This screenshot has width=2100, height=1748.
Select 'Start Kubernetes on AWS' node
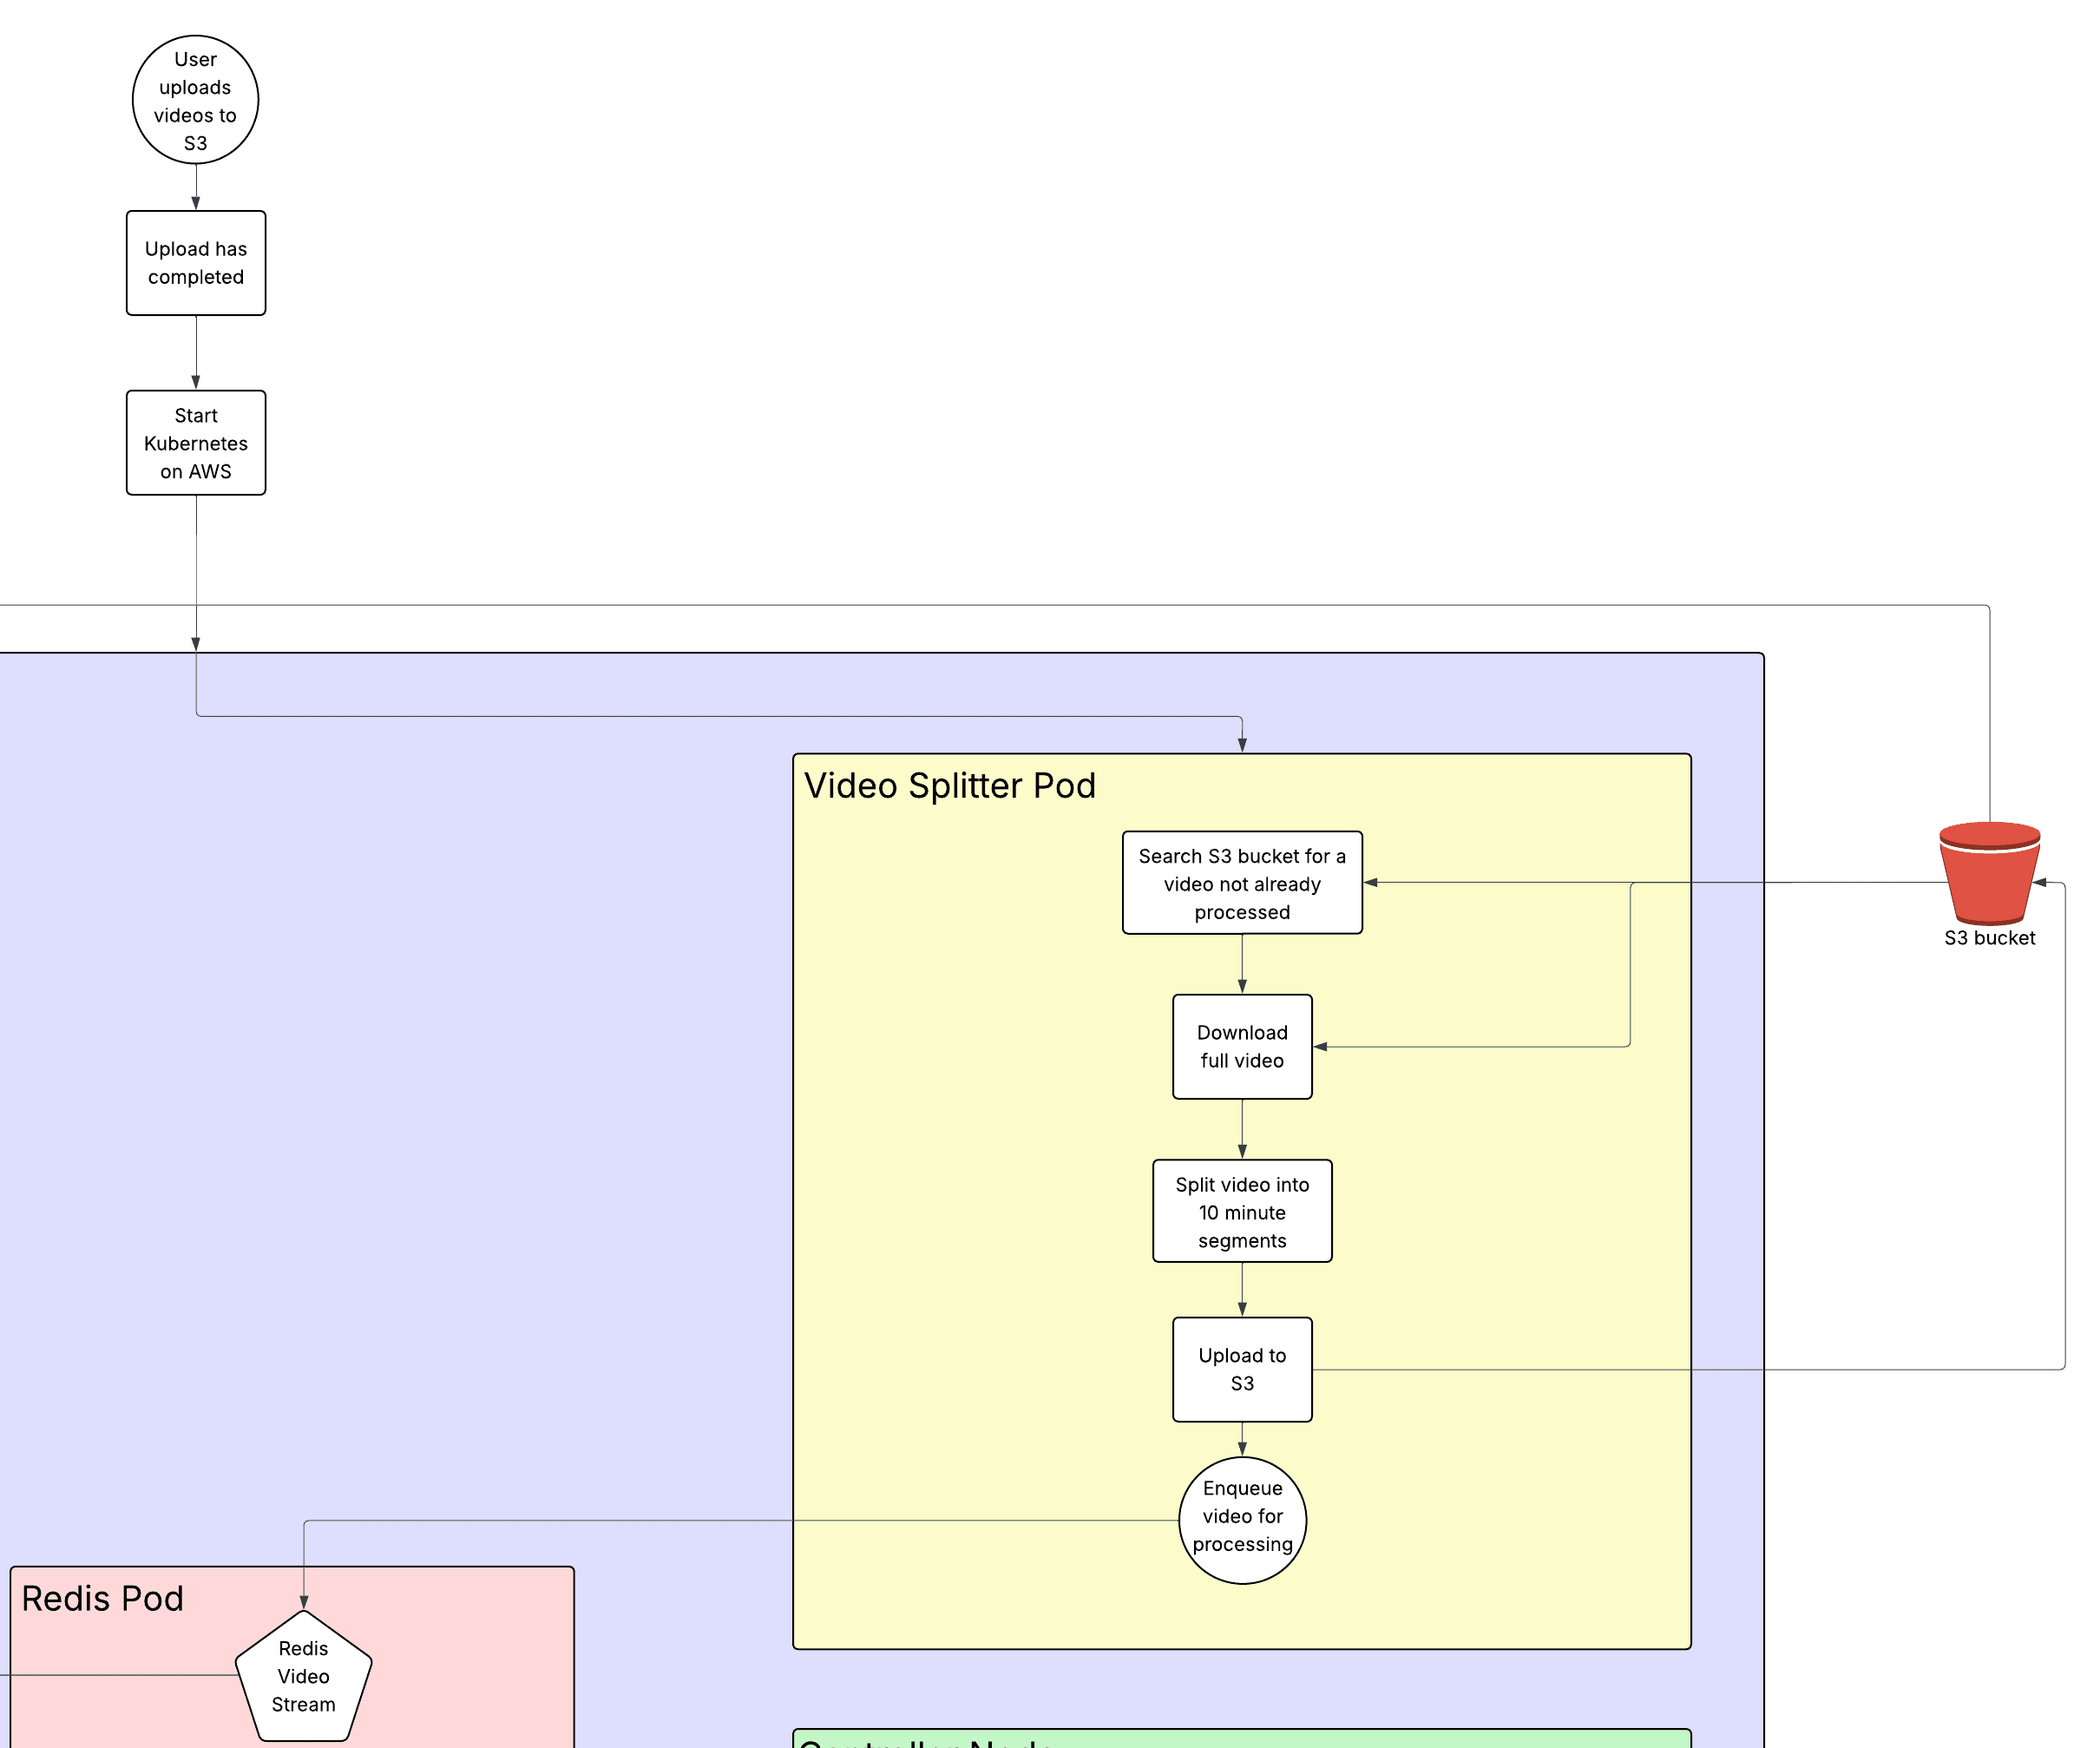click(196, 443)
